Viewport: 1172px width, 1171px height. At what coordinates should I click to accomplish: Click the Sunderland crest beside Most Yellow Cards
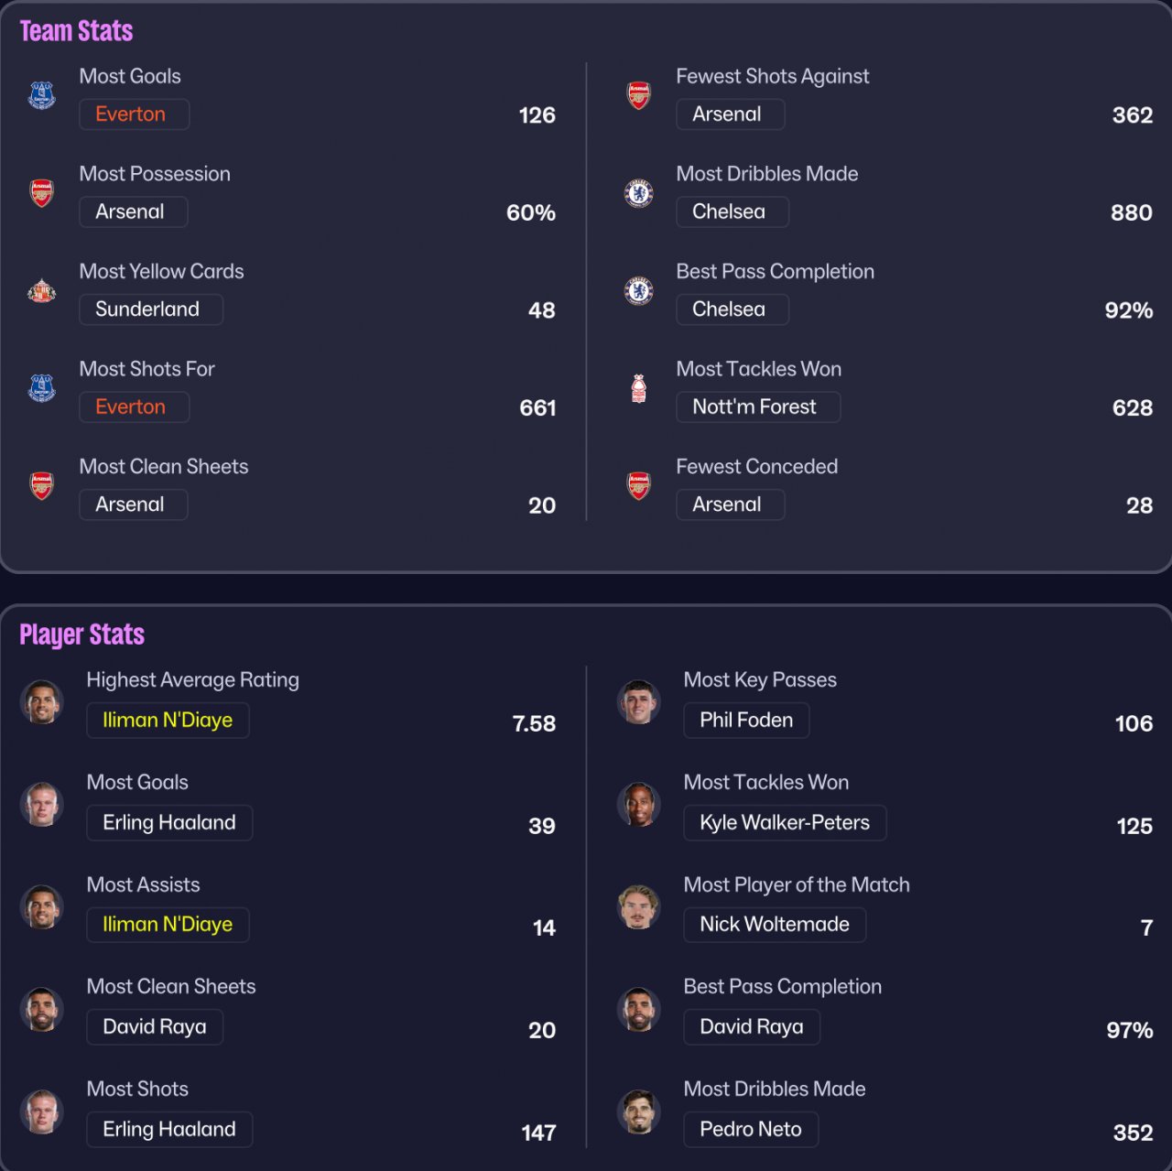42,291
